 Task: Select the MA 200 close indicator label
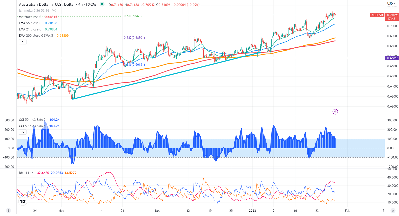coord(30,17)
